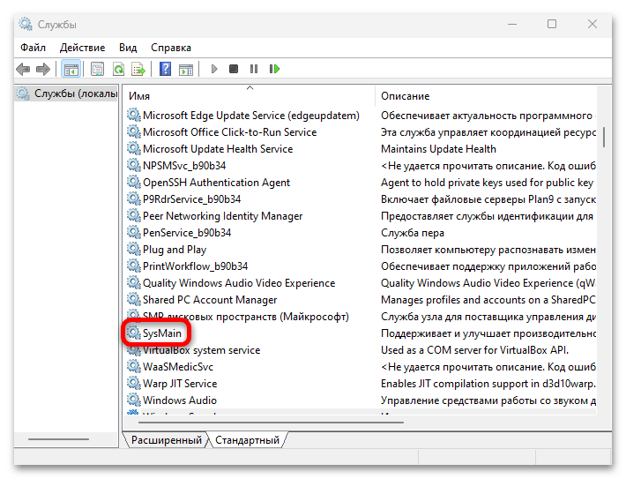Sort by the Описание column header
The image size is (626, 479).
[486, 96]
